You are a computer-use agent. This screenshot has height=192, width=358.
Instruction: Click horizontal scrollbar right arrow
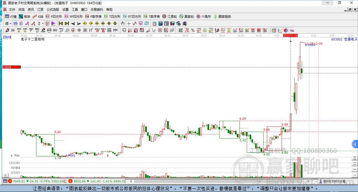click(308, 181)
